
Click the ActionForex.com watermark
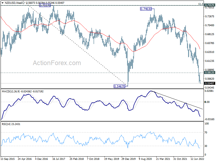pyautogui.click(x=57, y=63)
